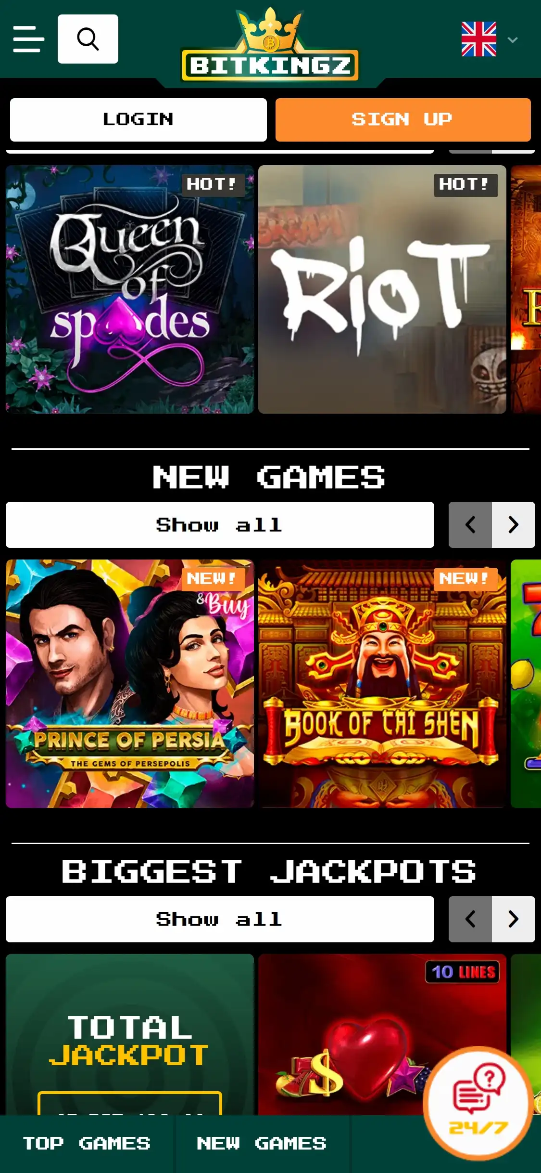This screenshot has width=541, height=1173.
Task: Open the Riot game thumbnail
Action: 382,289
